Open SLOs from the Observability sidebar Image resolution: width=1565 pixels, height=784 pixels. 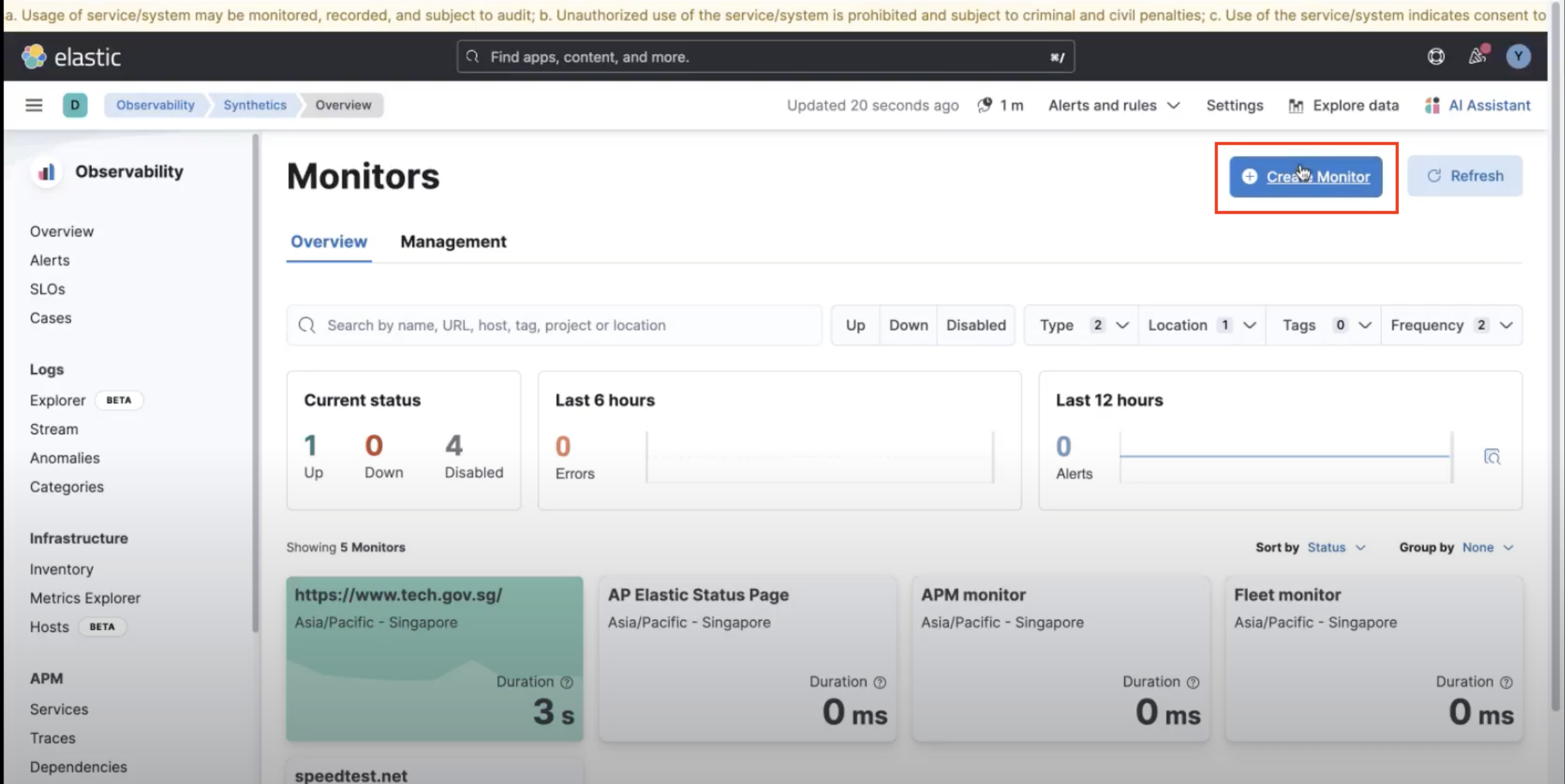point(47,289)
